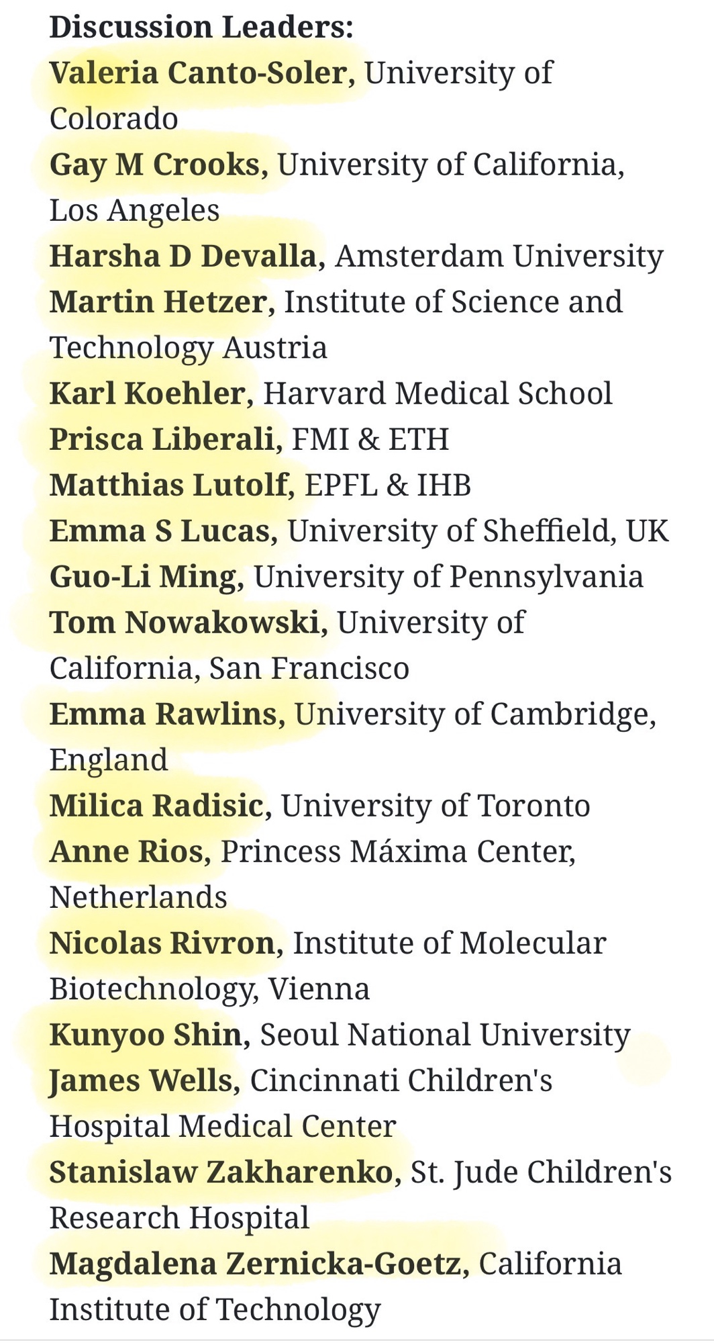714x1343 pixels.
Task: Click the highlighted name Valeria Canto-Soler
Action: 198,73
